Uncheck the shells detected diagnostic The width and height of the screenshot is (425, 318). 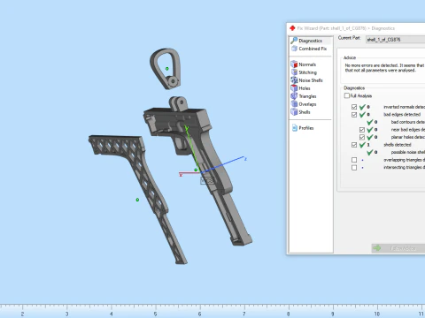[354, 145]
